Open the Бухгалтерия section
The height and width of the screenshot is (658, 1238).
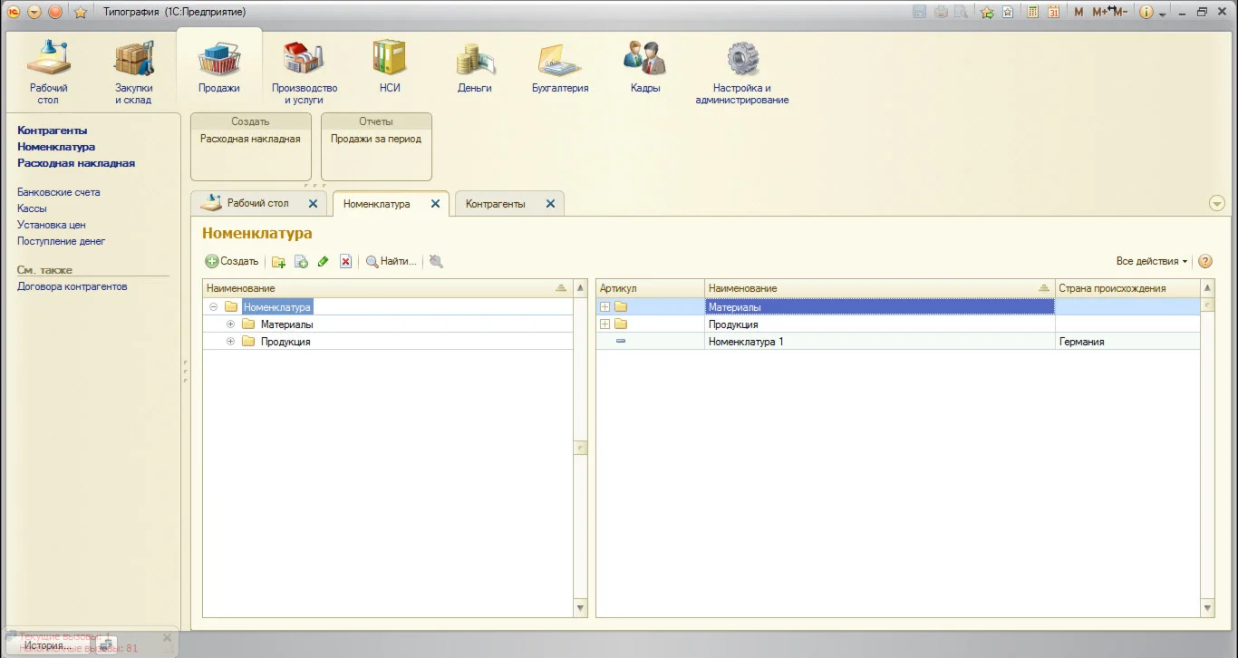click(560, 68)
